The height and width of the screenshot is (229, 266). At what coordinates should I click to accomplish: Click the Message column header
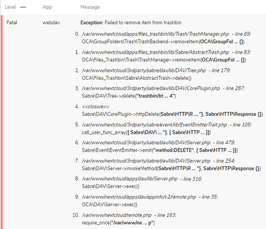point(90,7)
